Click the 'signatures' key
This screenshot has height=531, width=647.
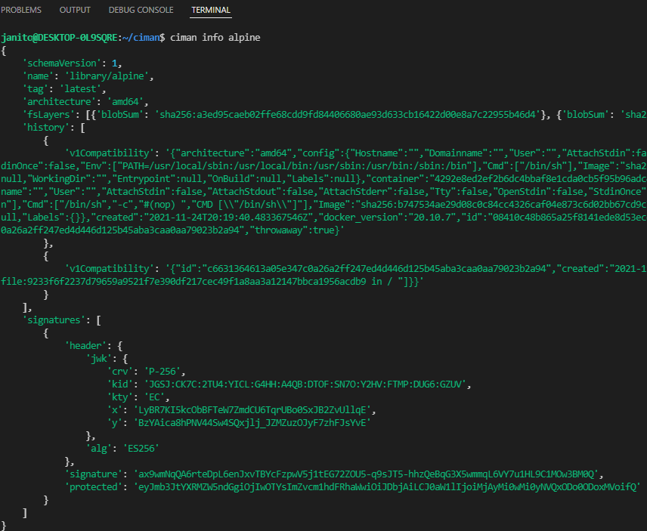point(54,320)
